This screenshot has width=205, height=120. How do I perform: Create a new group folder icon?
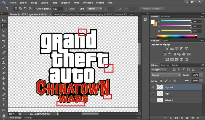click(187, 118)
